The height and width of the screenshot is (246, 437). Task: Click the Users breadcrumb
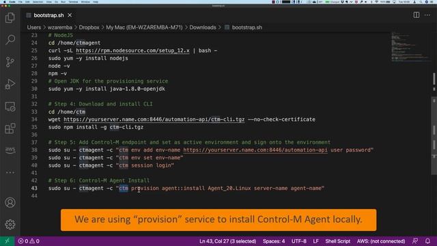coord(34,27)
